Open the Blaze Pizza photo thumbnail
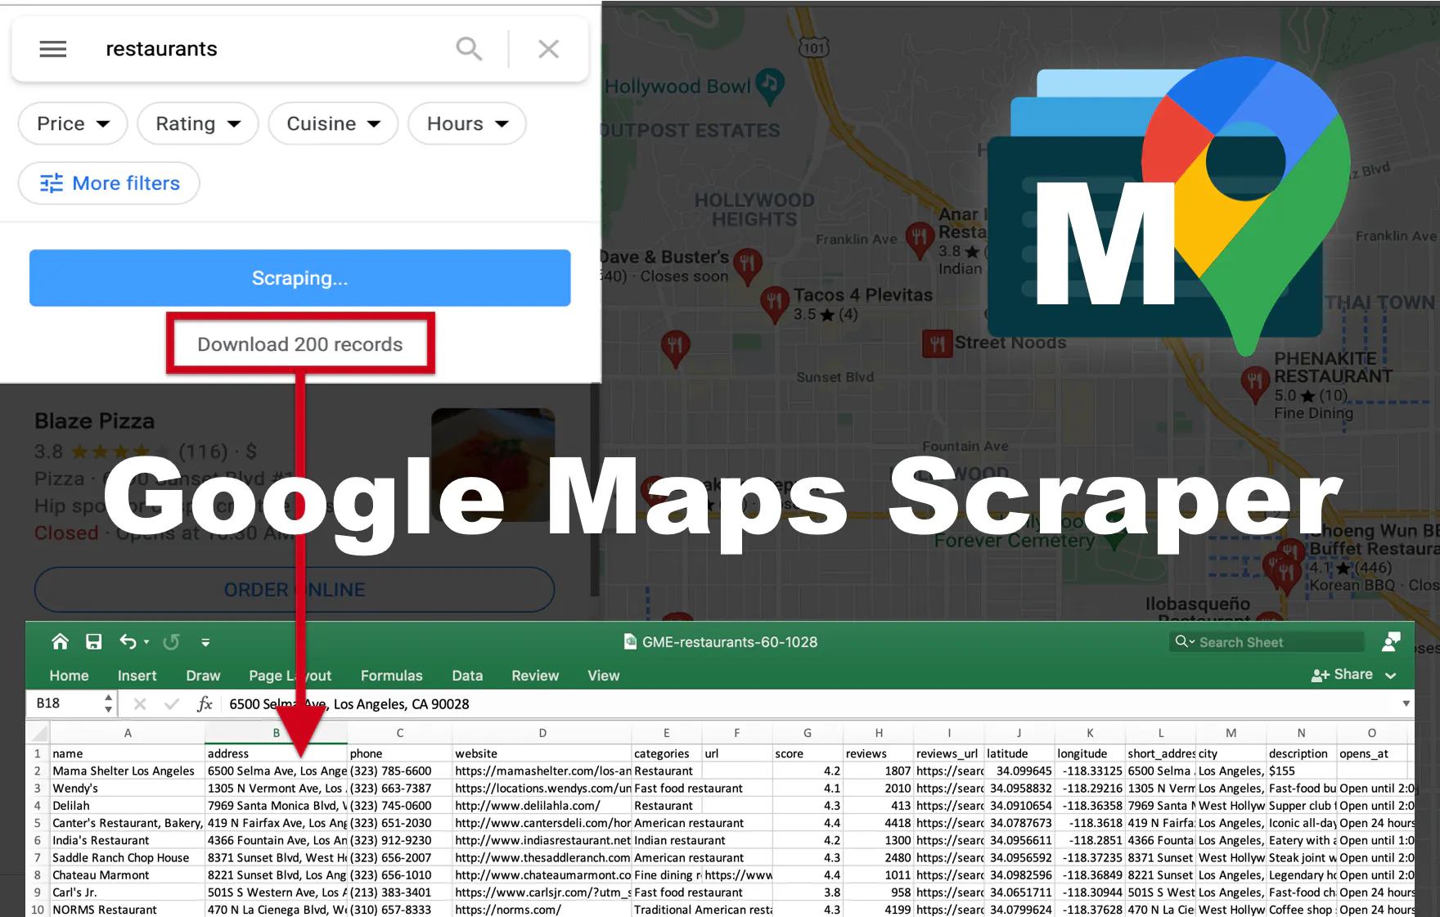This screenshot has width=1440, height=917. (x=493, y=465)
